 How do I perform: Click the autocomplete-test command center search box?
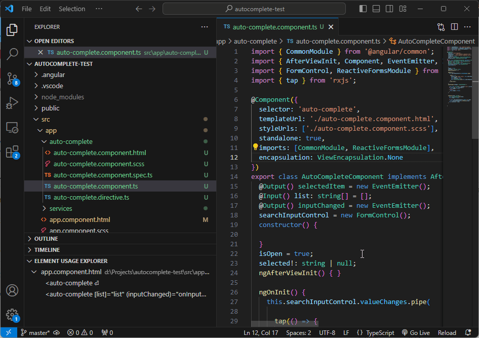point(254,9)
